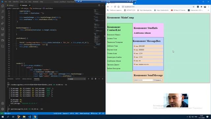Click Ln, Col position in status bar

pyautogui.click(x=57, y=113)
